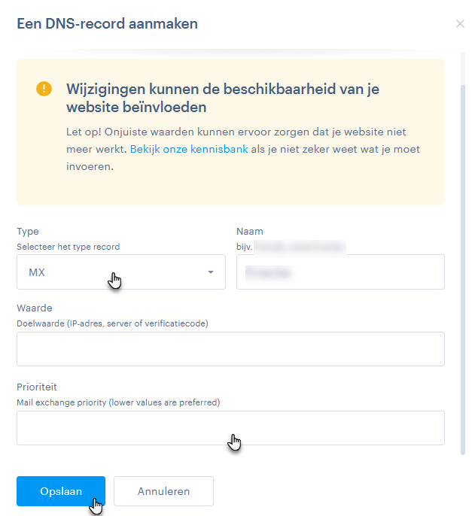
Task: Click the 'Prioriteit' field label
Action: [x=37, y=387]
